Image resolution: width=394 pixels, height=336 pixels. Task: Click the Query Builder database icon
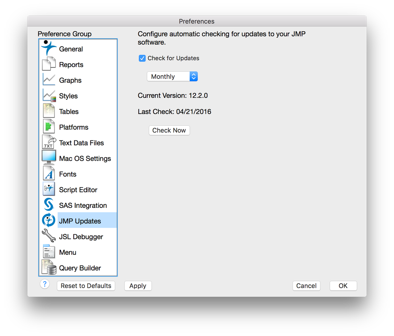(x=49, y=267)
